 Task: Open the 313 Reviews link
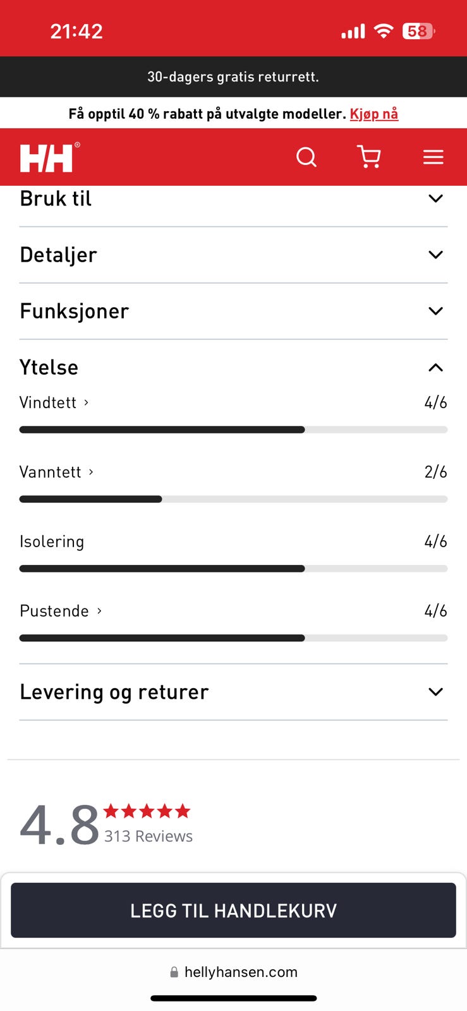[149, 836]
